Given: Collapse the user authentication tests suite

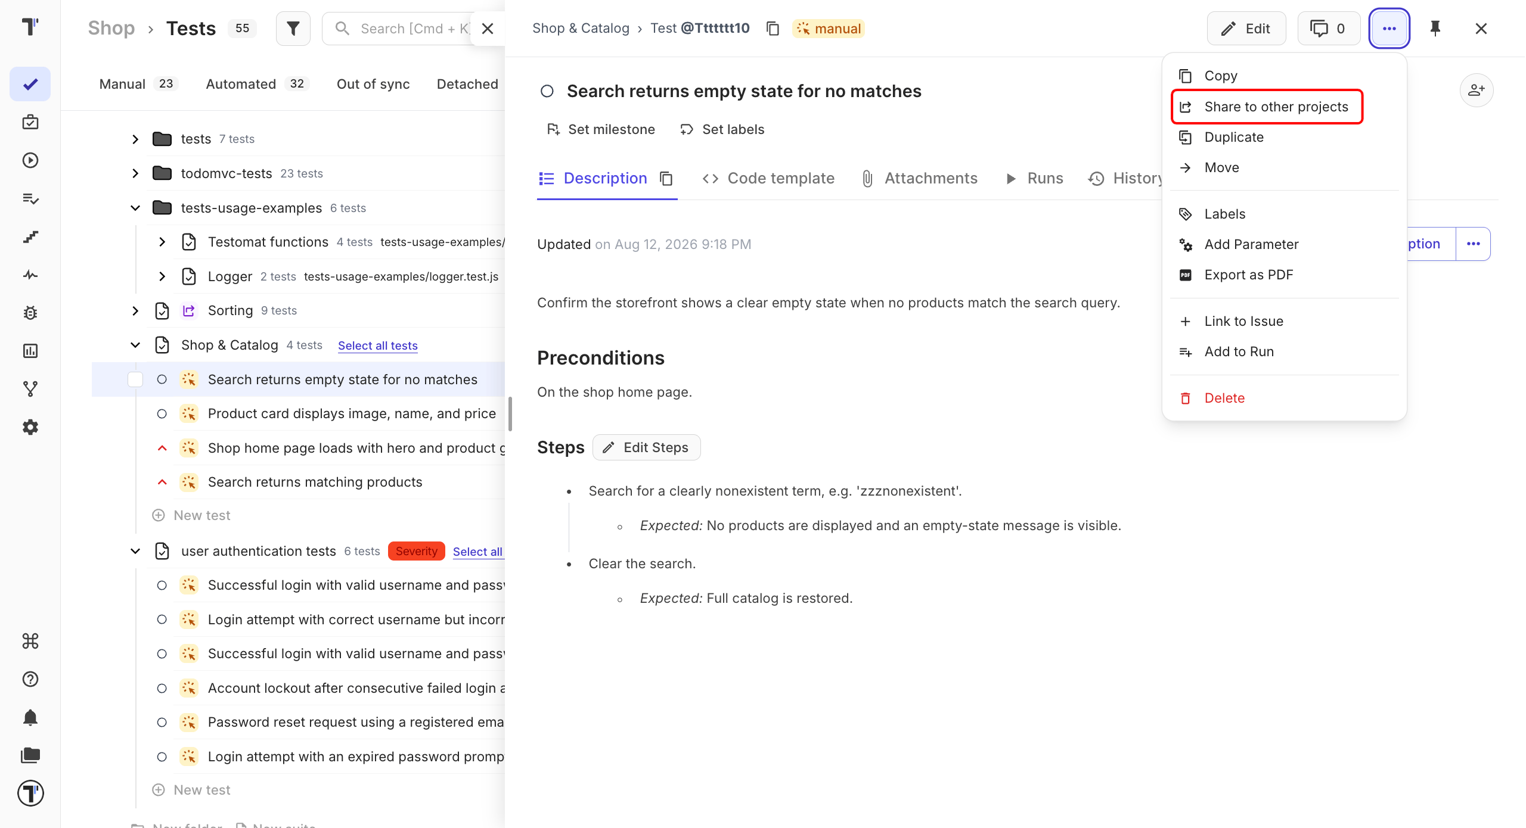Looking at the screenshot, I should 135,551.
